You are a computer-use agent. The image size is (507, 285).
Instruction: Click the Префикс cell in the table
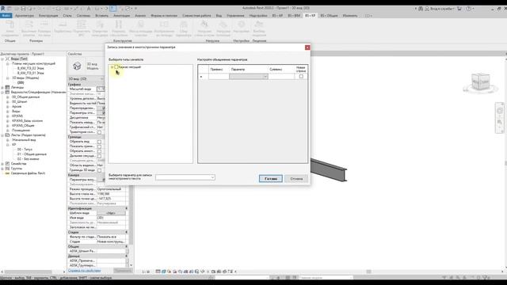(219, 77)
